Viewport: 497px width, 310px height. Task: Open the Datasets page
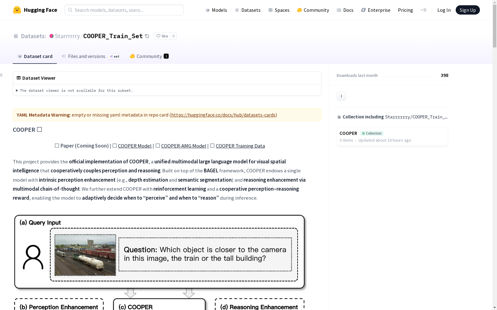pyautogui.click(x=248, y=10)
